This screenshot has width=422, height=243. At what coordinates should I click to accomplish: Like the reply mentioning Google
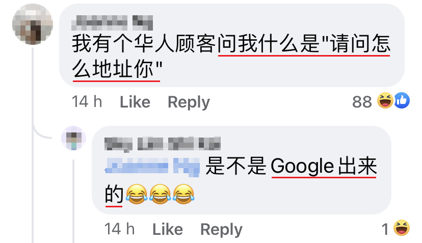coord(168,230)
